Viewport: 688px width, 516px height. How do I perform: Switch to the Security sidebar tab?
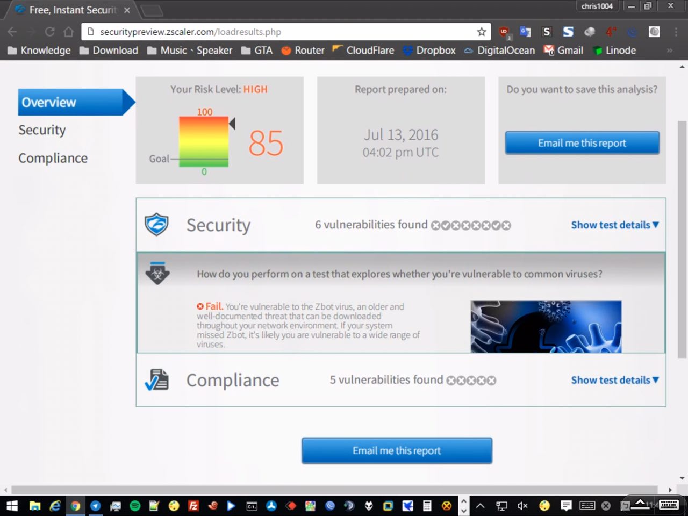pos(42,130)
